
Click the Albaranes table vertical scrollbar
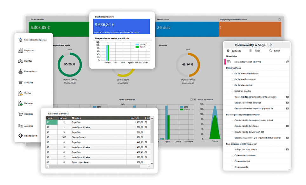click(x=152, y=139)
